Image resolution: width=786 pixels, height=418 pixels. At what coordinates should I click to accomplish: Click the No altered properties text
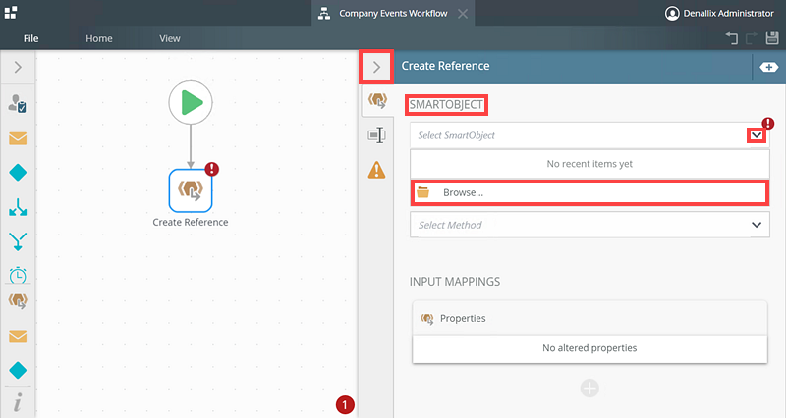click(589, 348)
